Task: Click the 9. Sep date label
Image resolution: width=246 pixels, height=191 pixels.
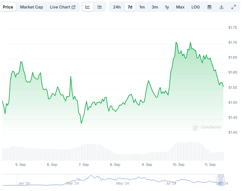Action: (x=147, y=165)
